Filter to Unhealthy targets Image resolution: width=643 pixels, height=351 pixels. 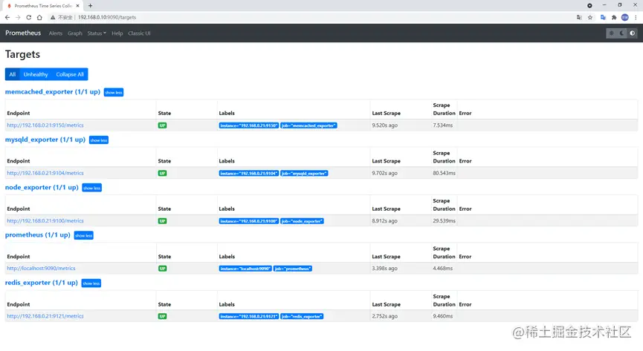36,74
